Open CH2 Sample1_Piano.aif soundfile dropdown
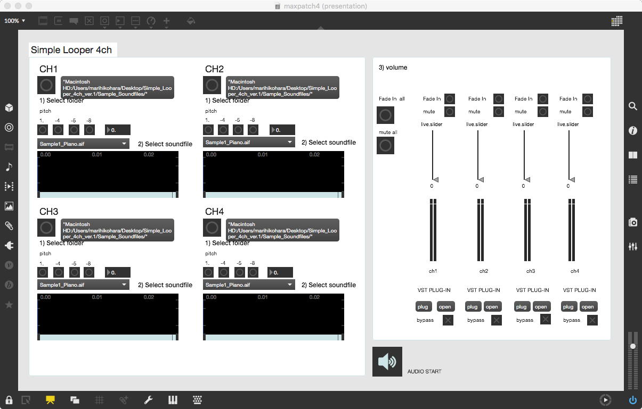 [x=249, y=142]
